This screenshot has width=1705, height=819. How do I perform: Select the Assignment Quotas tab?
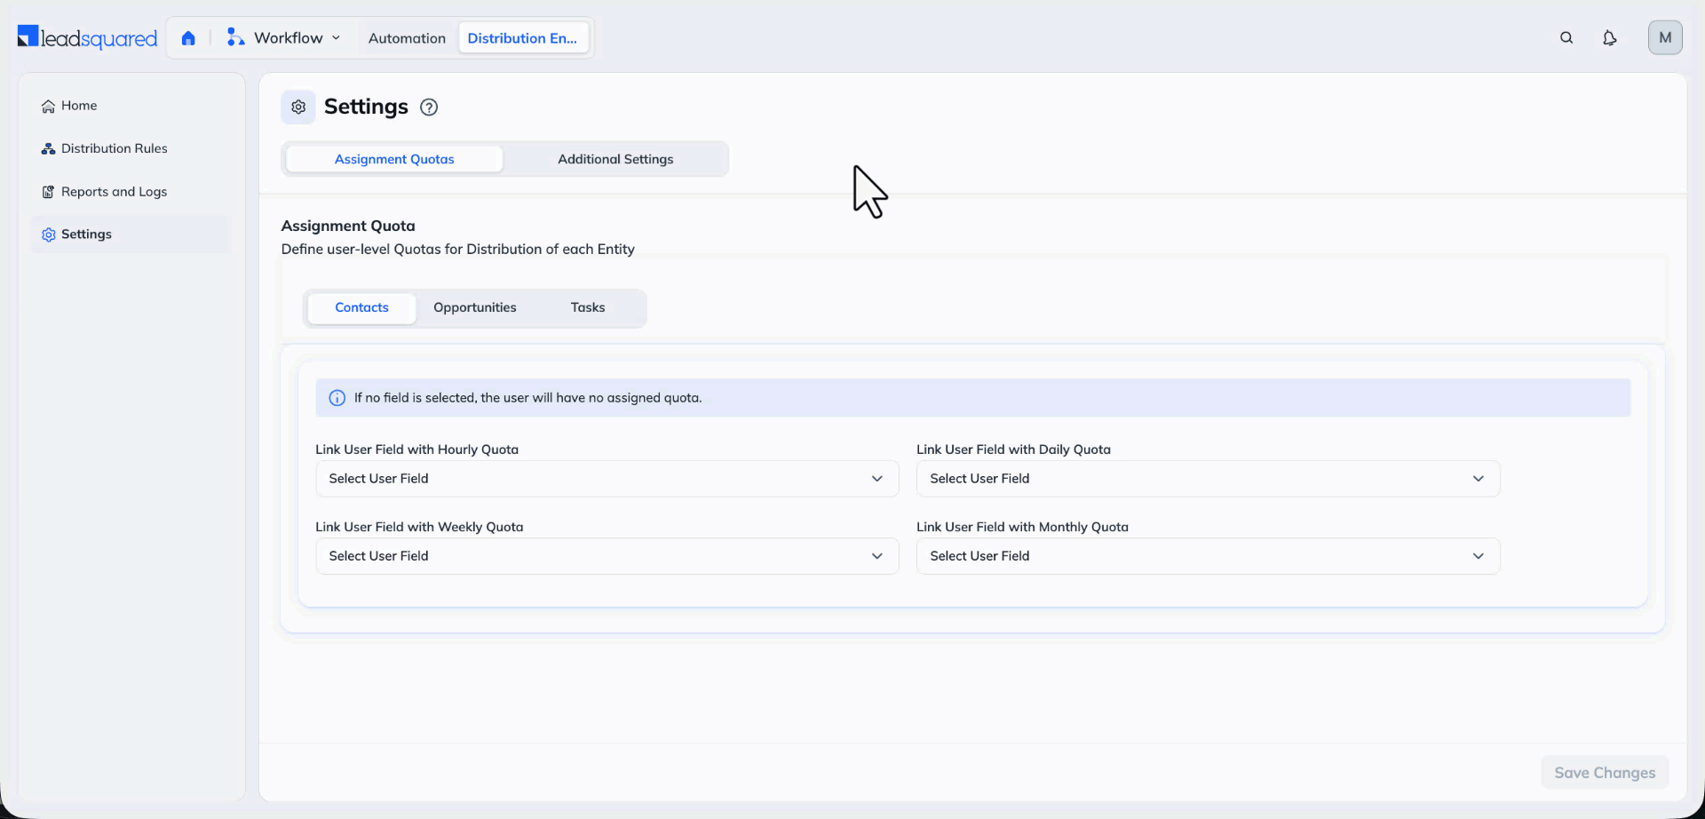394,159
